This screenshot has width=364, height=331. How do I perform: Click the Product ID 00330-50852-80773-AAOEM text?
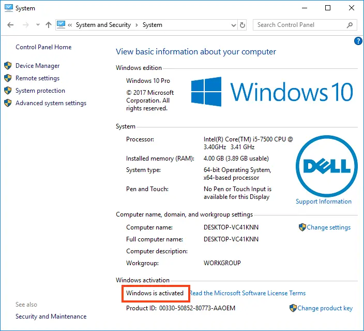180,308
